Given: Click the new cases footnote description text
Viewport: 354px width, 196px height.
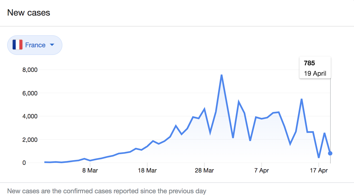Looking at the screenshot, I should click(107, 191).
